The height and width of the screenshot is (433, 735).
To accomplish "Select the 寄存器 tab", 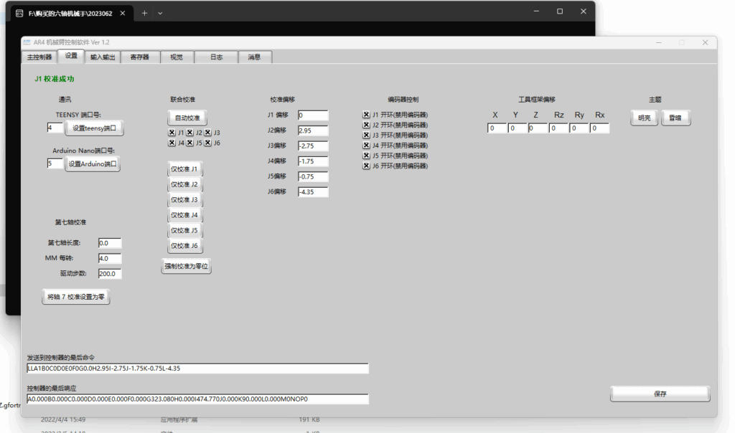I will click(139, 57).
